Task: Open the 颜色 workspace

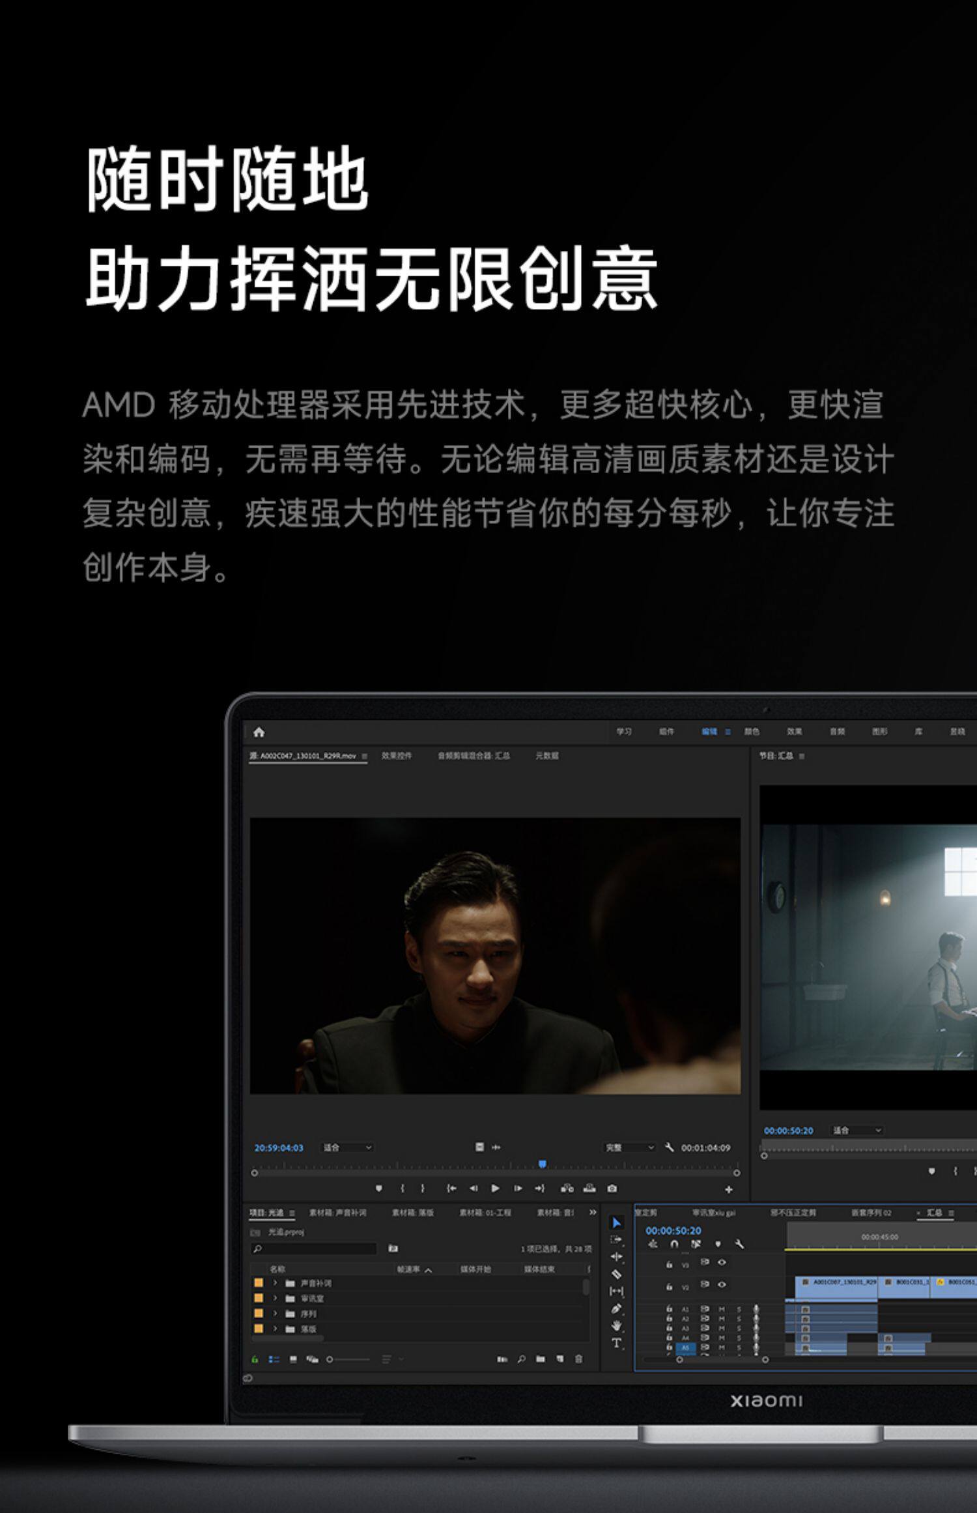Action: point(752,732)
